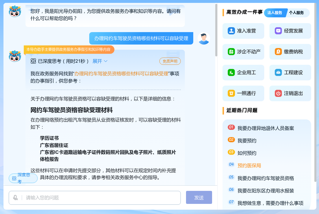Switch to the 法人服务 tab
The width and height of the screenshot is (319, 214).
276,13
